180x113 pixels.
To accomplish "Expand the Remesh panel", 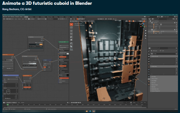I will tap(164, 87).
